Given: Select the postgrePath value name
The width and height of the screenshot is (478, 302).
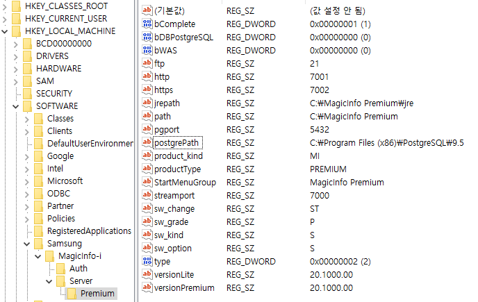Looking at the screenshot, I should pyautogui.click(x=176, y=142).
